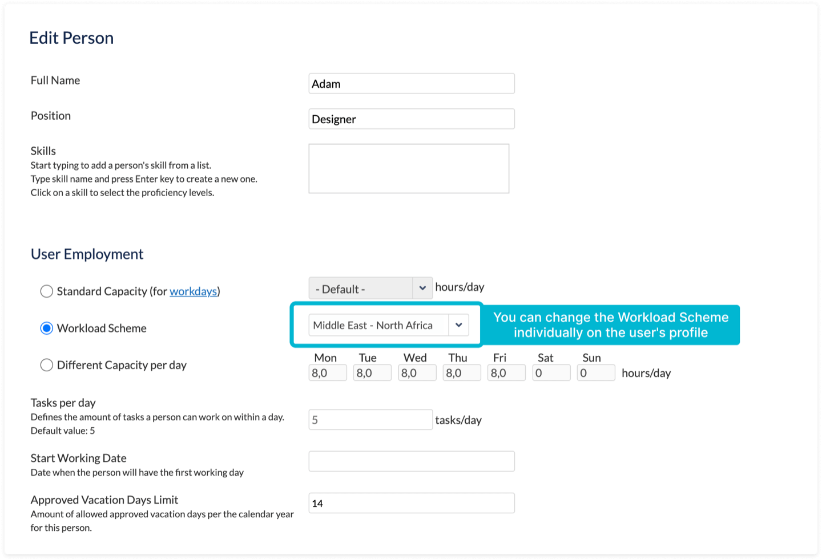This screenshot has height=560, width=822.
Task: Click the Monday hours field
Action: coord(327,373)
